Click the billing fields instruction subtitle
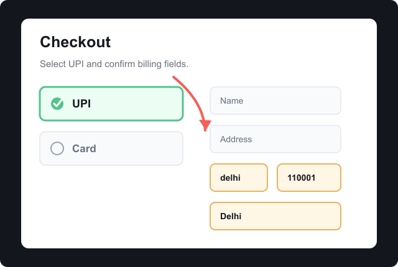This screenshot has width=398, height=267. pos(114,64)
